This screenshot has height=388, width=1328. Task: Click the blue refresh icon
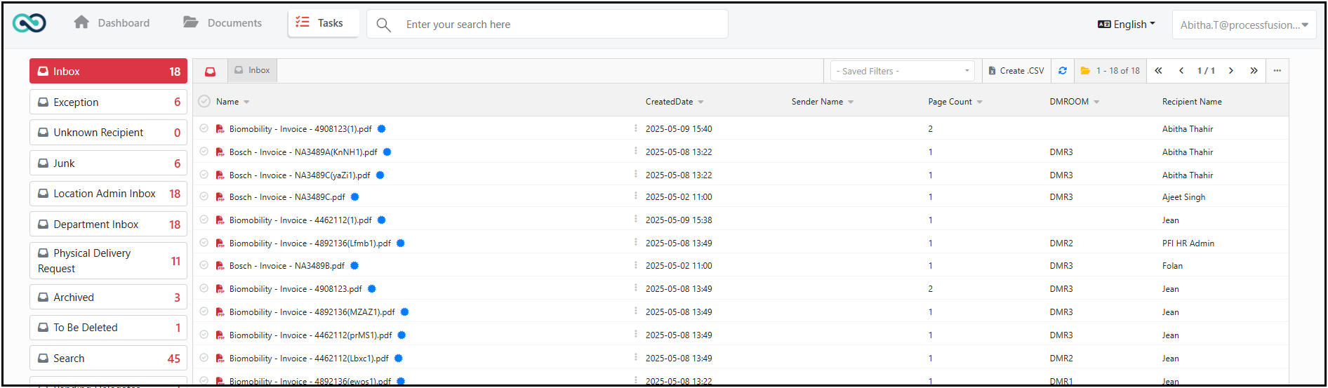1063,71
